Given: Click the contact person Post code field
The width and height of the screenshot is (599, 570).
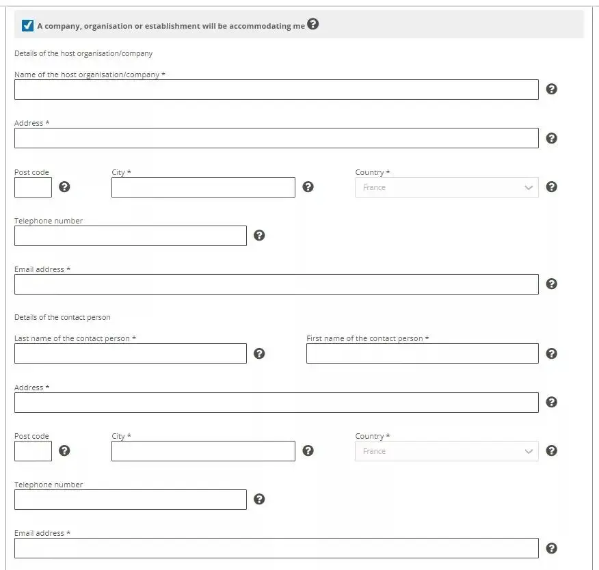Looking at the screenshot, I should tap(33, 451).
